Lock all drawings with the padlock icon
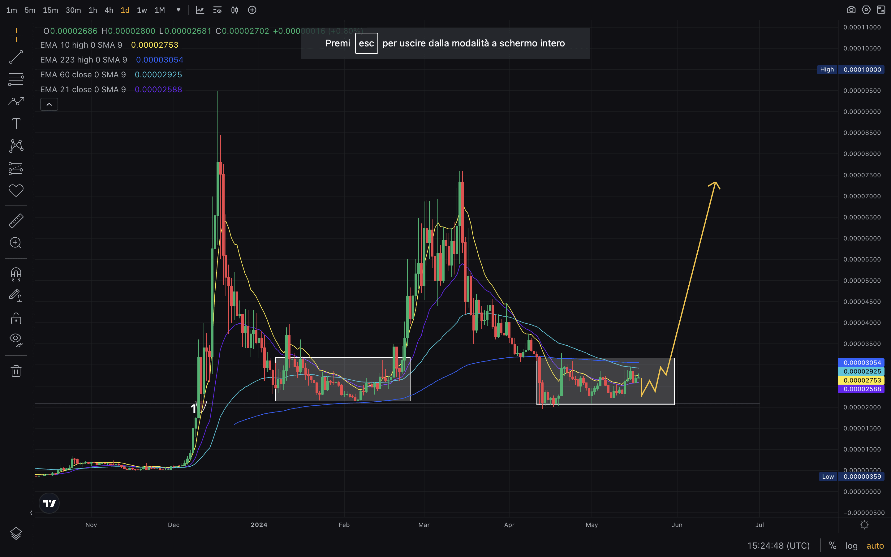 click(x=16, y=318)
